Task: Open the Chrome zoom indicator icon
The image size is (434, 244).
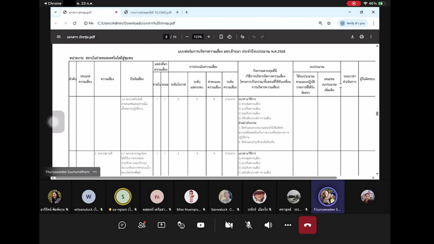Action: click(x=321, y=23)
